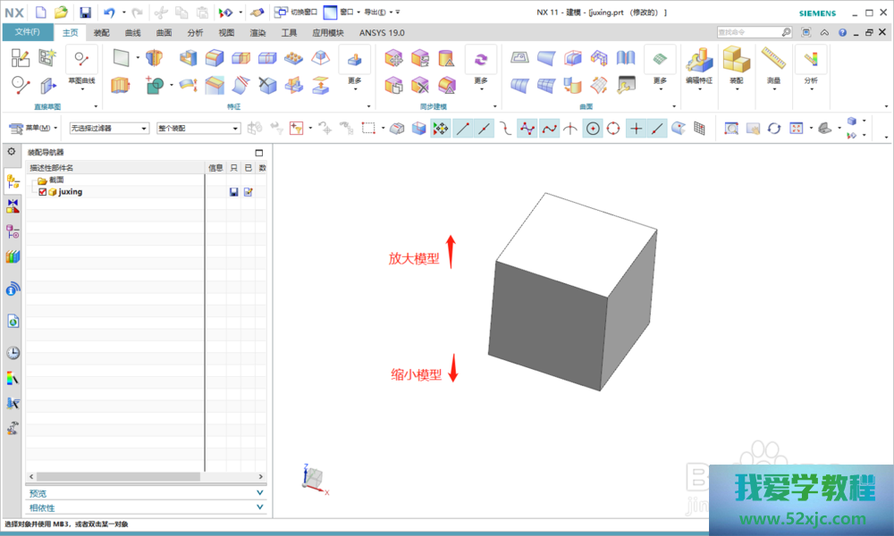Viewport: 894px width, 536px height.
Task: Toggle the snap to arc center button
Action: (593, 129)
